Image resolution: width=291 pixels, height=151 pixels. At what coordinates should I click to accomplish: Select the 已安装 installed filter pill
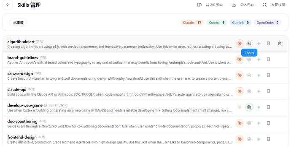pyautogui.click(x=19, y=23)
